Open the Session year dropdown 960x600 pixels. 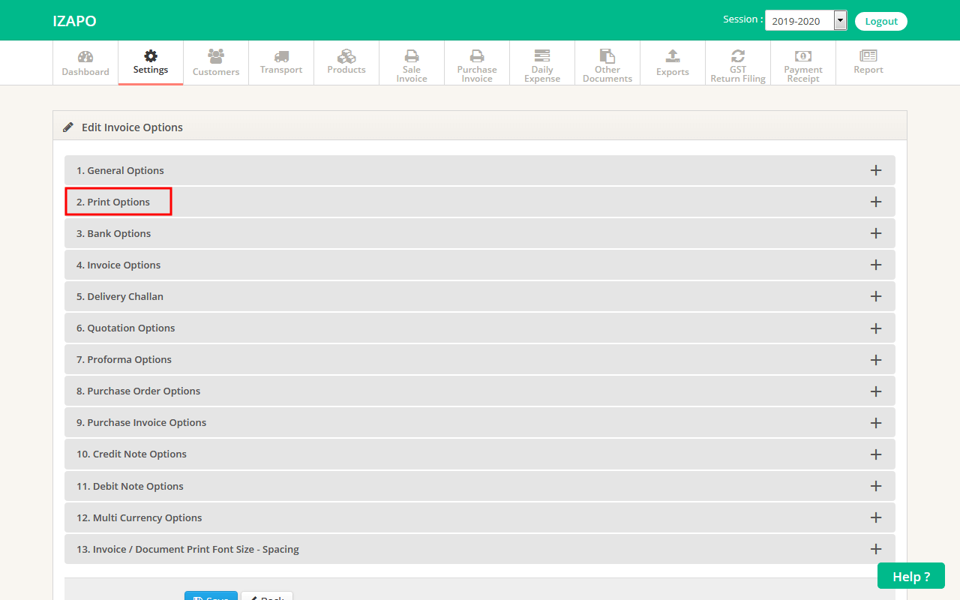coord(805,21)
